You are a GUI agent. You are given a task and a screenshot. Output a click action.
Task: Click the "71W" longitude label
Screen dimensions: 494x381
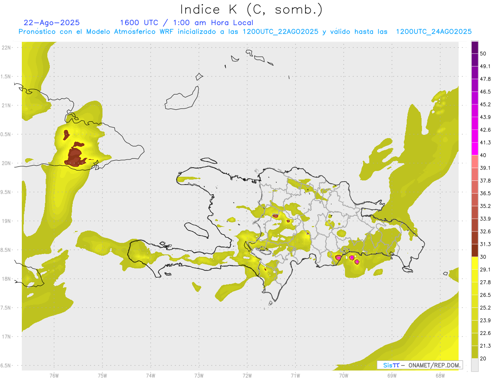point(295,375)
